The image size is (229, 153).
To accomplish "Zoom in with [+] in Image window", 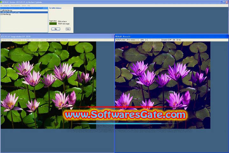I will (32, 40).
